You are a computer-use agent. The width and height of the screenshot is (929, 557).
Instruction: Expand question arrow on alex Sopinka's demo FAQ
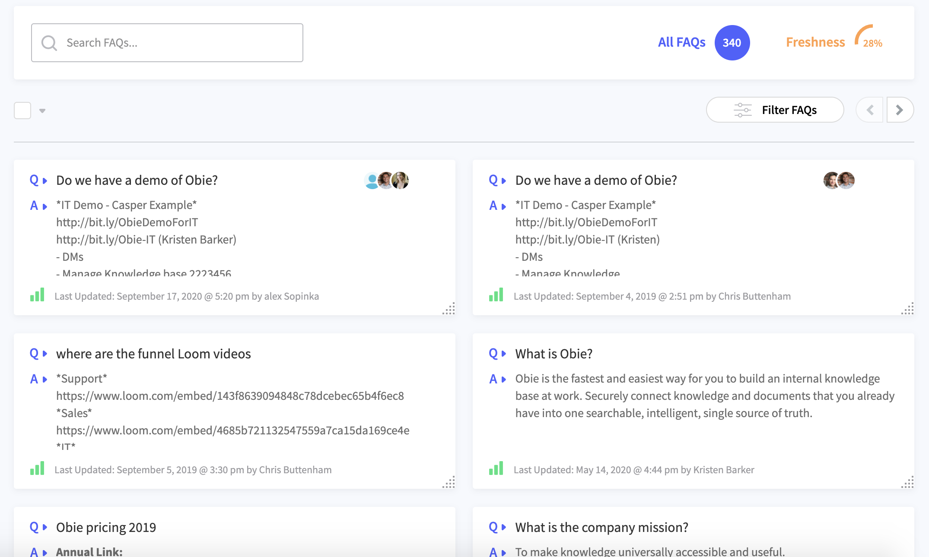pyautogui.click(x=45, y=181)
